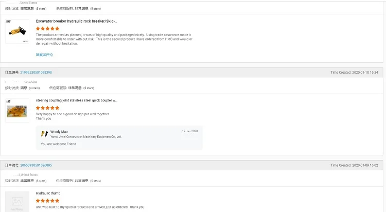Open the steering coupling product thumbnail
Image resolution: width=386 pixels, height=212 pixels.
pyautogui.click(x=17, y=111)
